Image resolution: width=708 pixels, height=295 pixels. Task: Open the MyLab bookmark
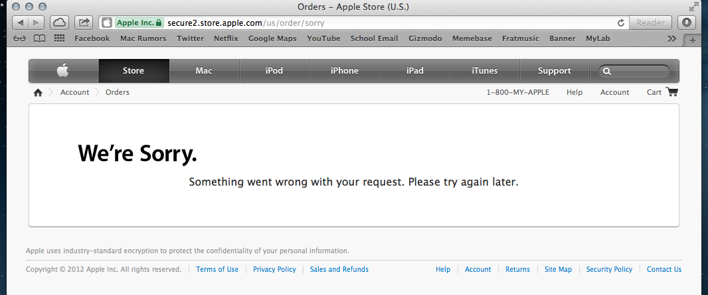click(598, 38)
